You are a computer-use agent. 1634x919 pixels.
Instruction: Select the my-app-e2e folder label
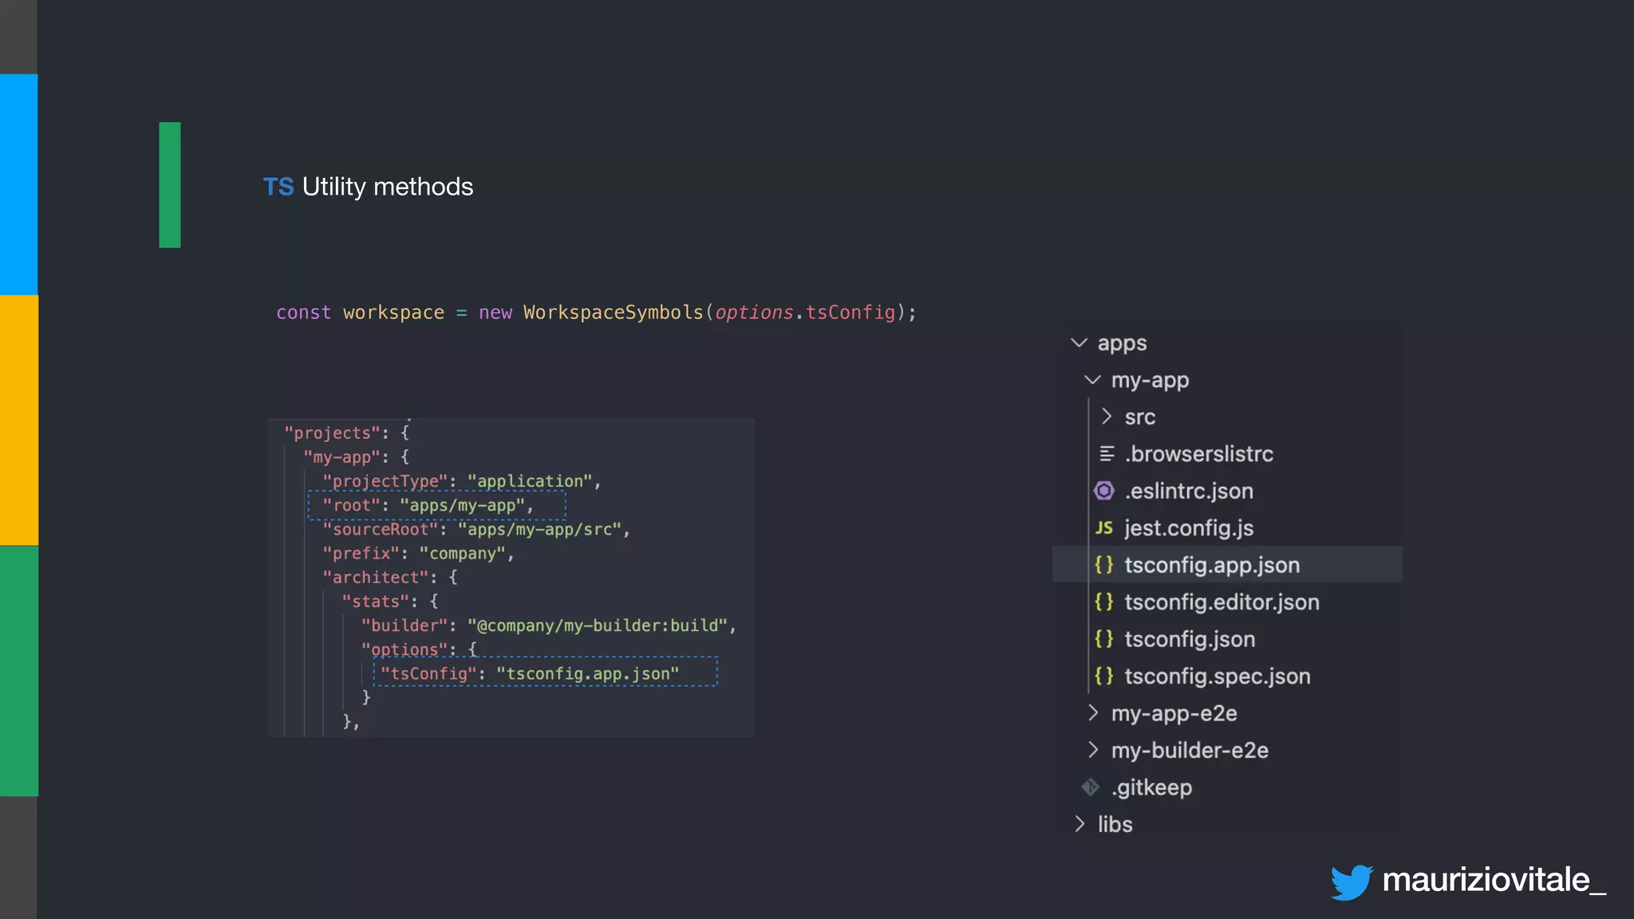1174,713
